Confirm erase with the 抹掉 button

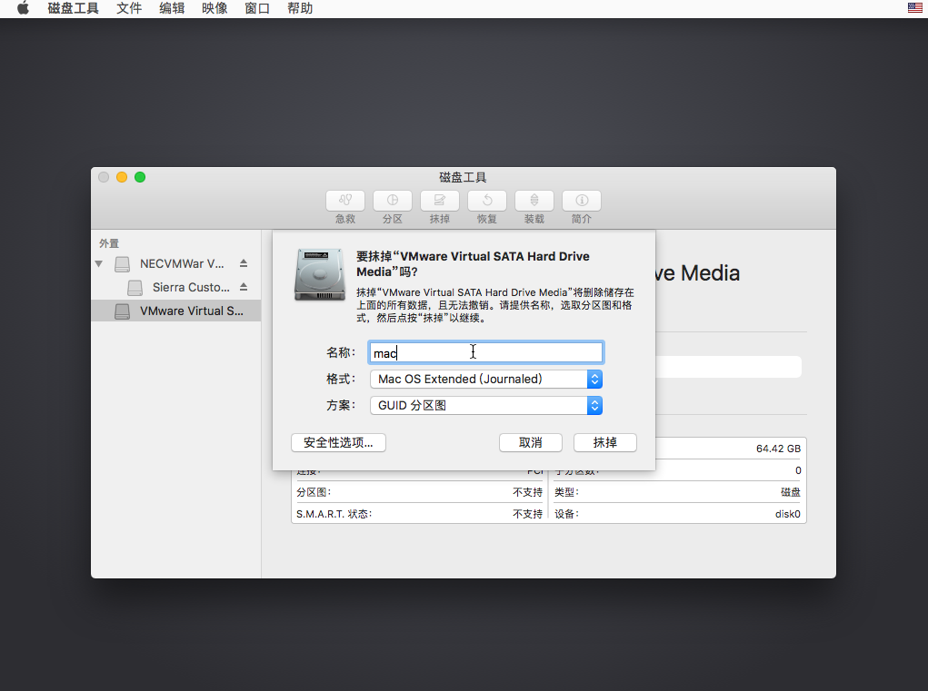tap(604, 443)
